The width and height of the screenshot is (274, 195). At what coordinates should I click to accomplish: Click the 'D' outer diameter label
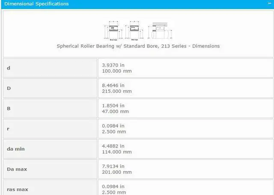[9, 89]
